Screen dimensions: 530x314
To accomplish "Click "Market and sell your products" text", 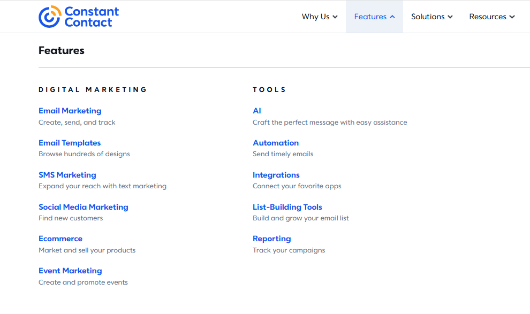I will pyautogui.click(x=87, y=250).
